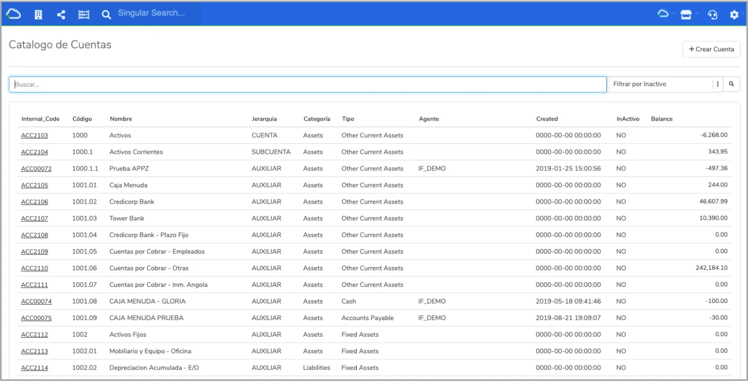Click the Nombre column header

coord(121,119)
